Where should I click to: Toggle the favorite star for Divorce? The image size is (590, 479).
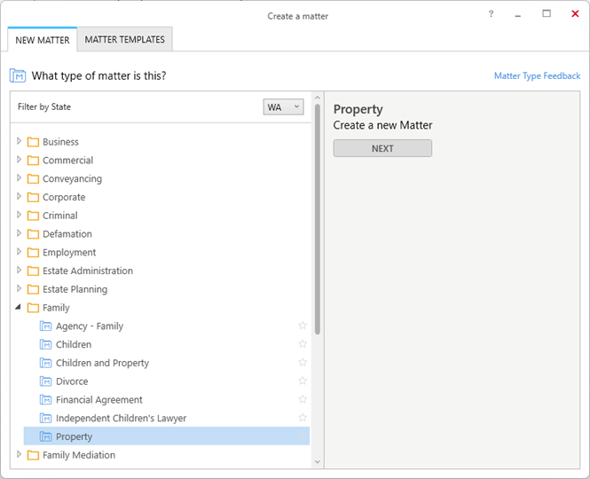[303, 381]
